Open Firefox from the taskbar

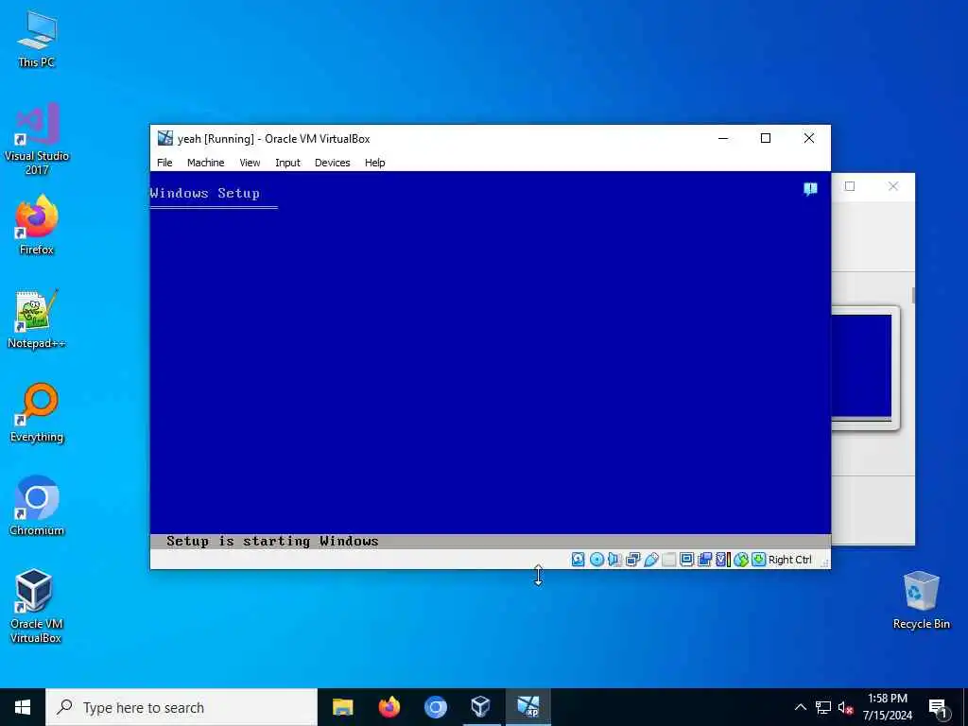tap(389, 707)
